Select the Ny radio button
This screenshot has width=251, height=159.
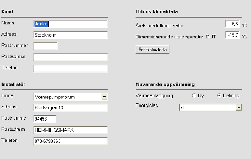(194, 96)
